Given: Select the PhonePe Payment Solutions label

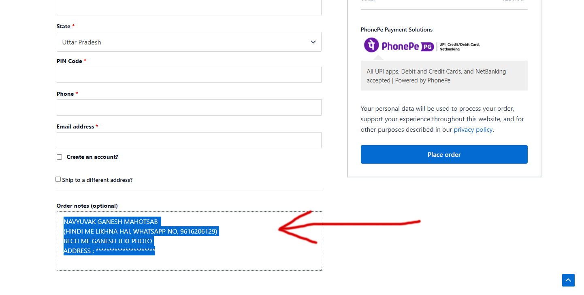Looking at the screenshot, I should [396, 29].
